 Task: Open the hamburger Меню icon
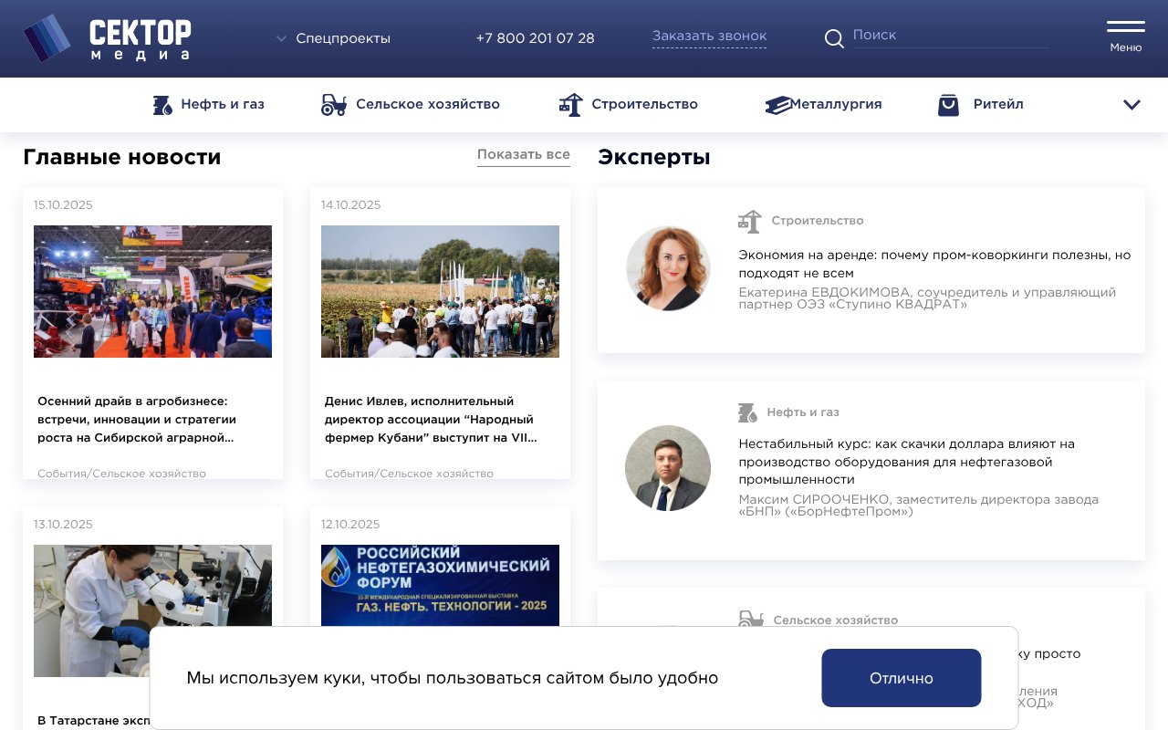pyautogui.click(x=1125, y=27)
